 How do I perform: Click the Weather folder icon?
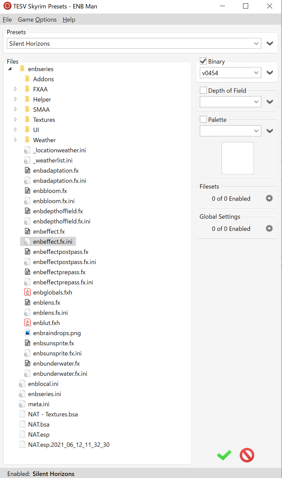click(27, 140)
